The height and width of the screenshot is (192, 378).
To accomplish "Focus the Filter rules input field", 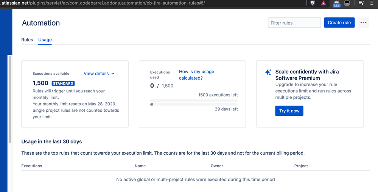I will click(294, 23).
